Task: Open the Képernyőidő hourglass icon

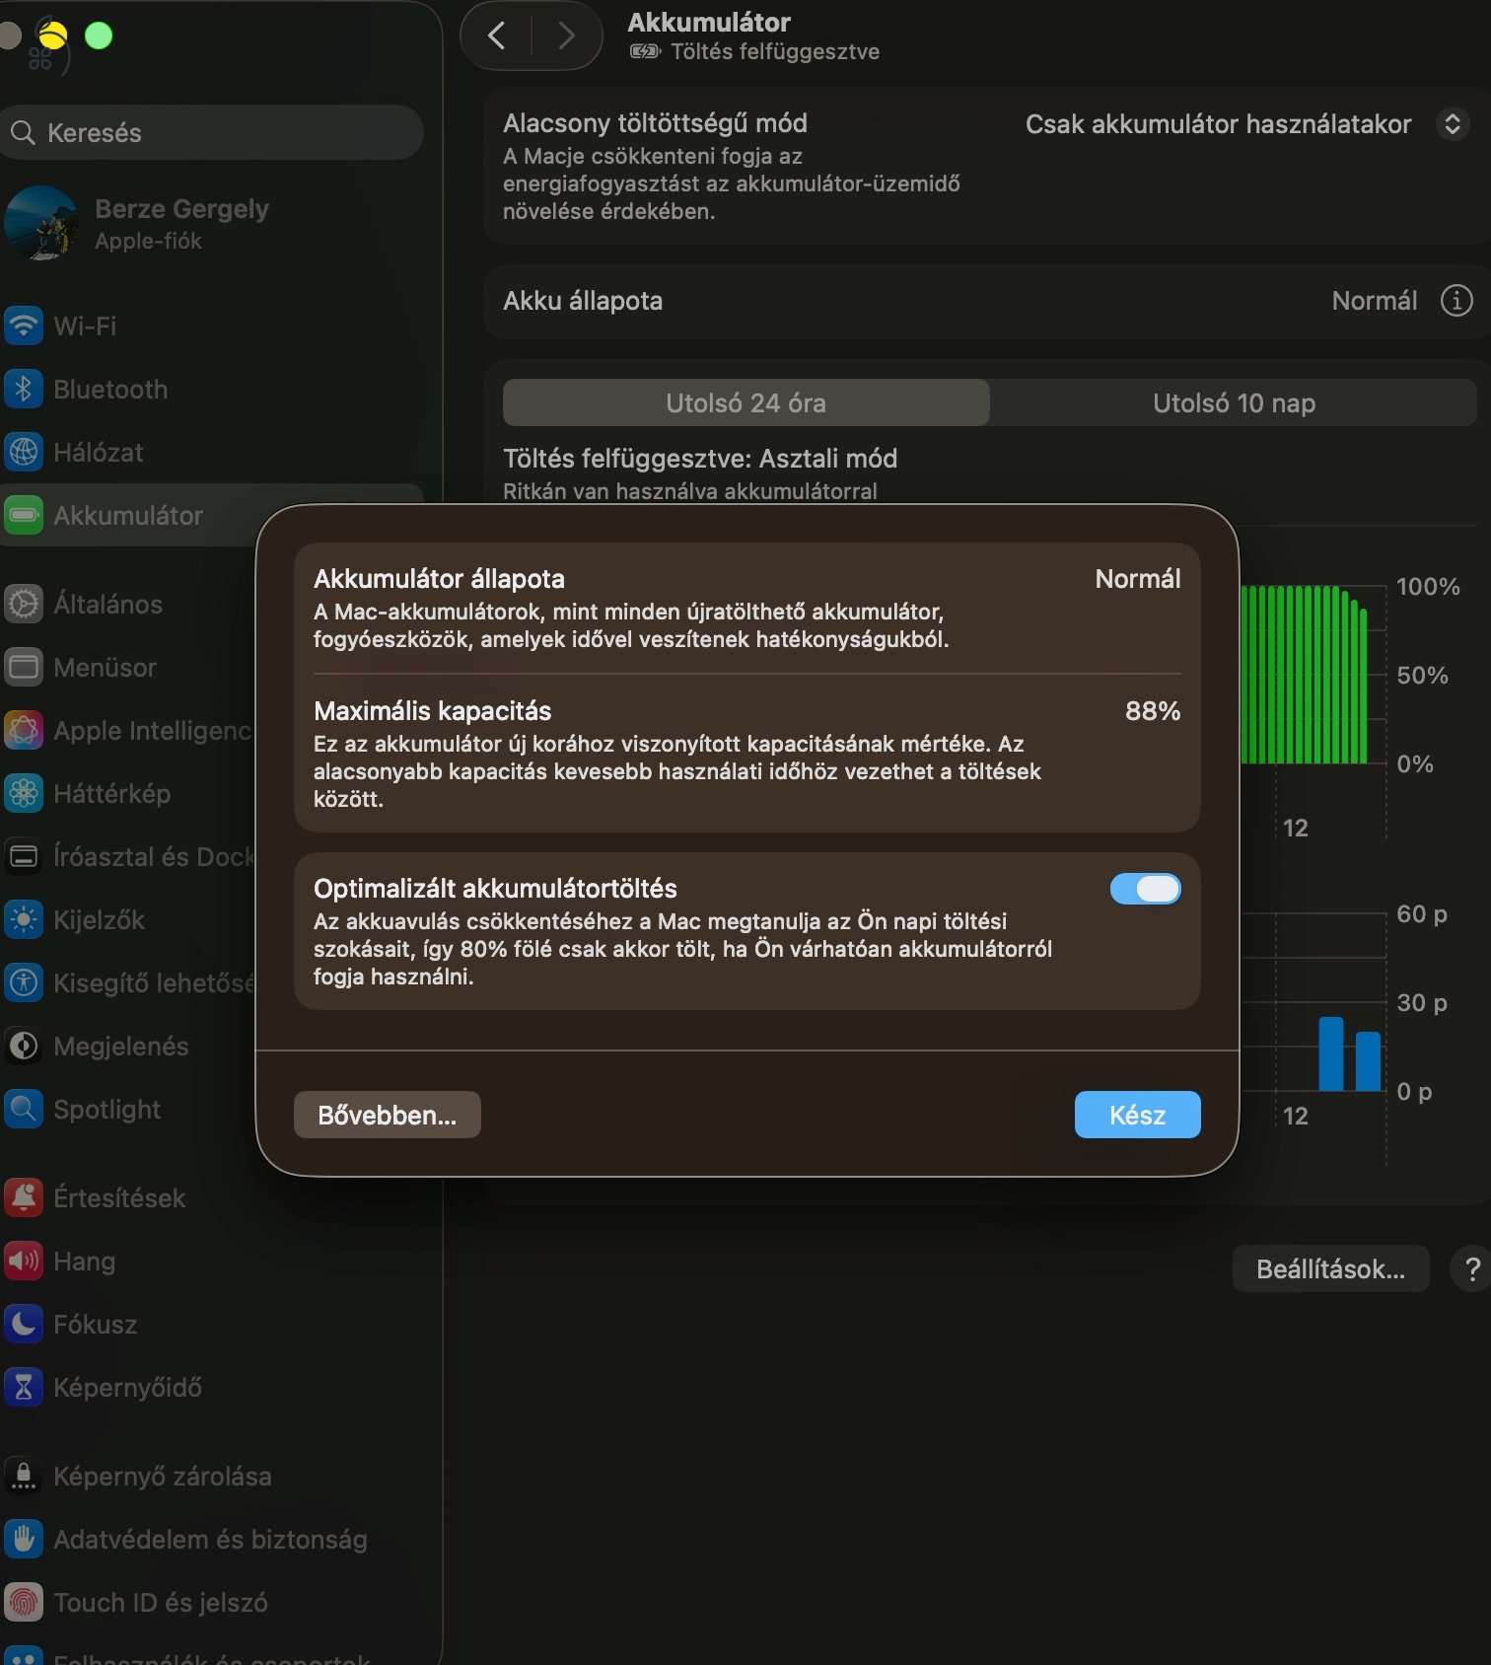Action: pyautogui.click(x=24, y=1387)
